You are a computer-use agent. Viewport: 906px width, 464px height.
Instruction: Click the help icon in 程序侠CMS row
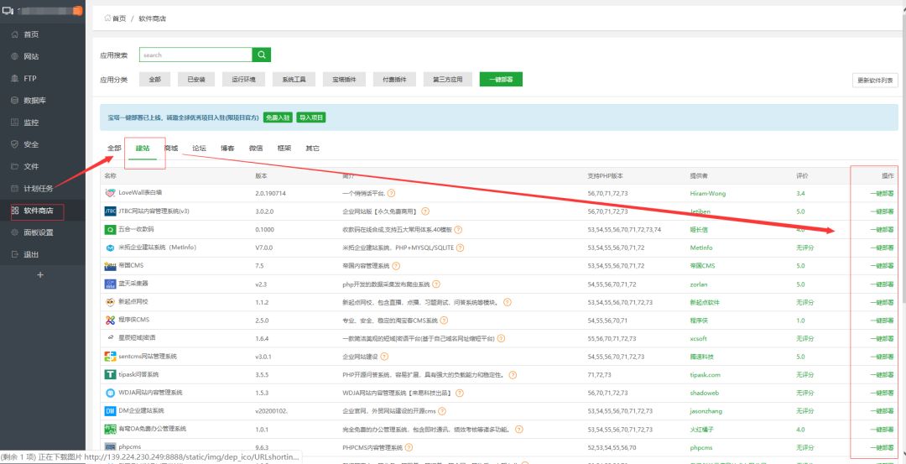[444, 321]
